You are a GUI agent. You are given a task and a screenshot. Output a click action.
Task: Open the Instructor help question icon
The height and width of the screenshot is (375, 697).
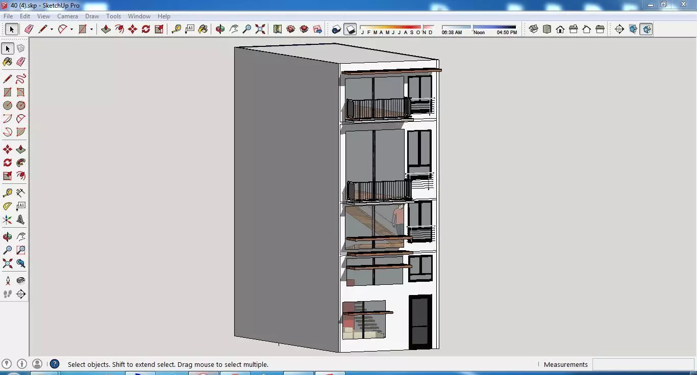(55, 364)
